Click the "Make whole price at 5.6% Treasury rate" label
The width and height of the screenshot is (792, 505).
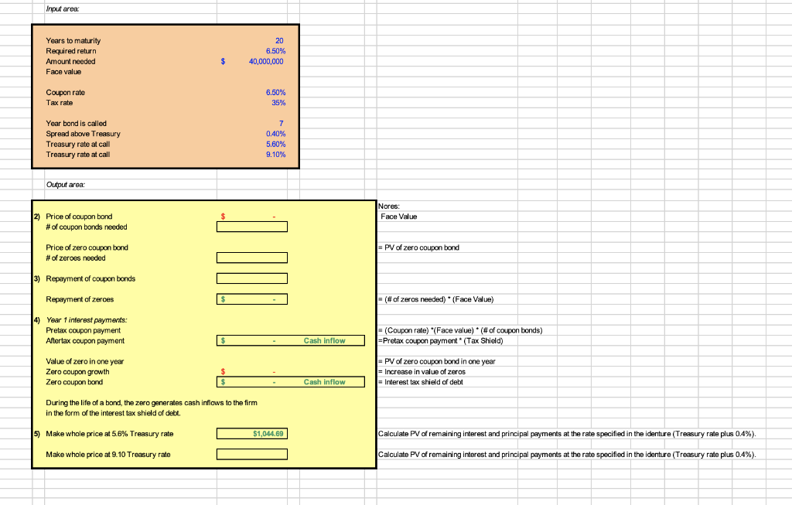(x=110, y=434)
